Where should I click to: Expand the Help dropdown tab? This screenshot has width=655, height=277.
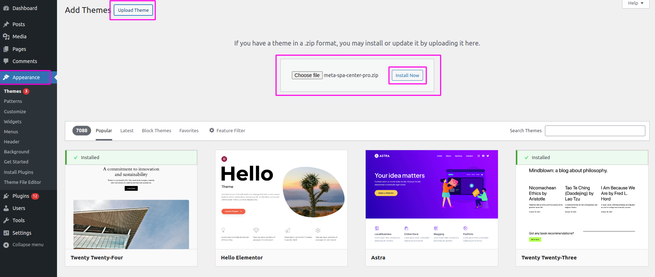pyautogui.click(x=636, y=3)
